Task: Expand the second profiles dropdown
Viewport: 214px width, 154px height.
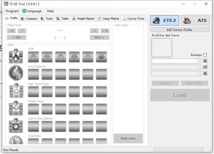Action: click(199, 67)
